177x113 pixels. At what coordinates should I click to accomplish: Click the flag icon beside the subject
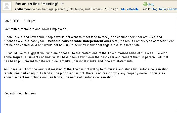62,4
